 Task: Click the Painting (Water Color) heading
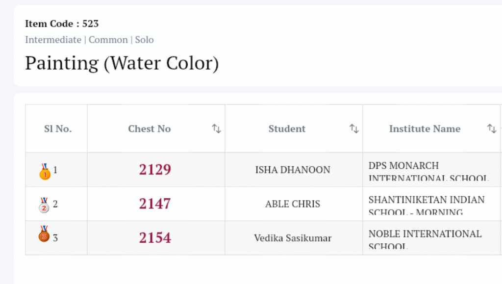click(x=122, y=63)
